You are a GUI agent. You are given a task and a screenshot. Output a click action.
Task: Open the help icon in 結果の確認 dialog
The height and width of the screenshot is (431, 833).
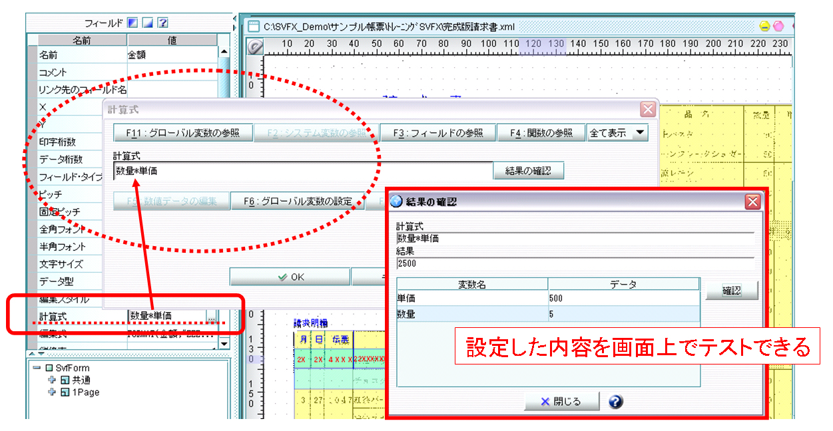pos(616,402)
